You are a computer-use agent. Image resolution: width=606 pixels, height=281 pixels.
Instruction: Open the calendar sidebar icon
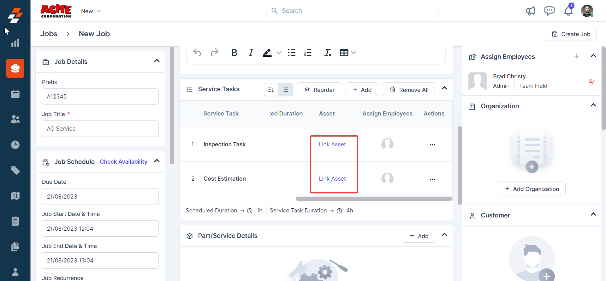tap(15, 94)
